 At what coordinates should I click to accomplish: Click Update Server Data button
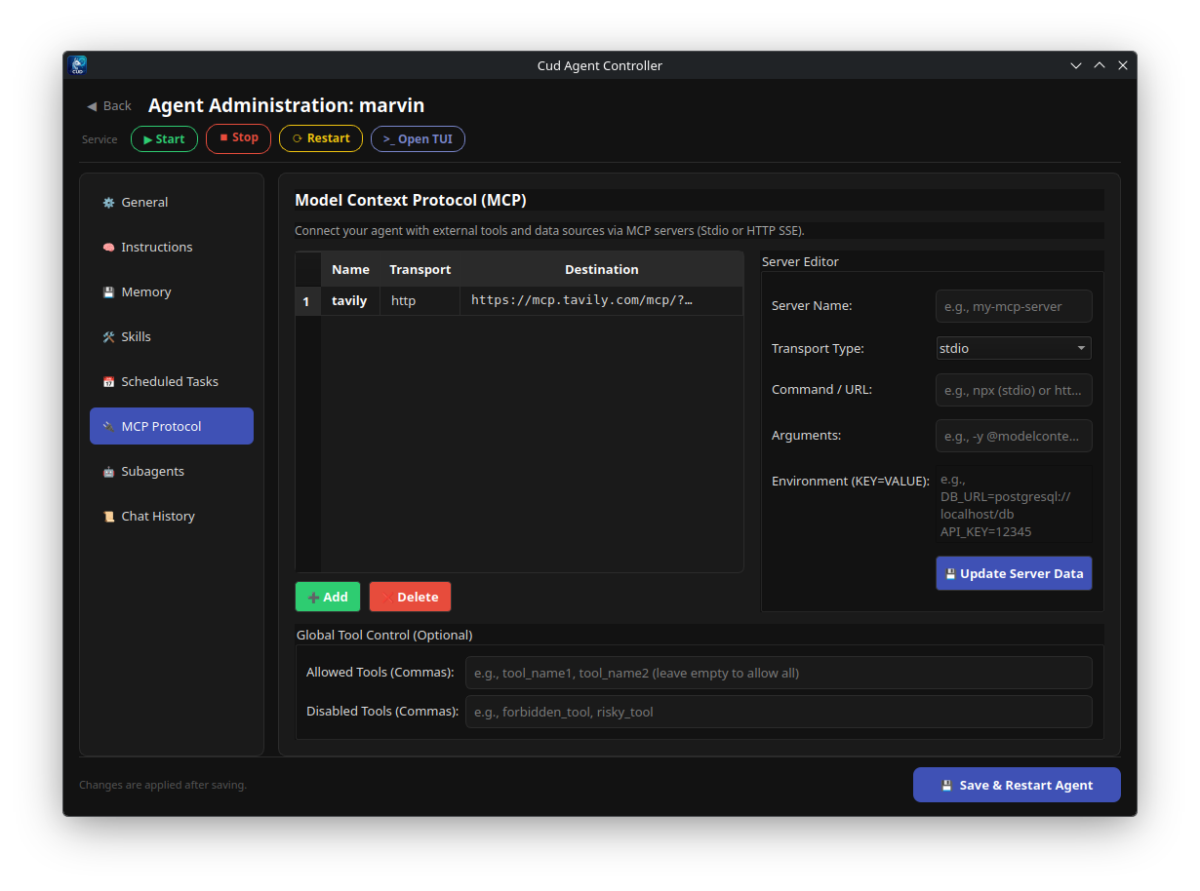pyautogui.click(x=1014, y=573)
